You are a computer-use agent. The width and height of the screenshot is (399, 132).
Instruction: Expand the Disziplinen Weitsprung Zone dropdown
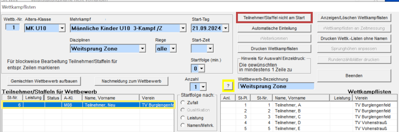coord(142,48)
